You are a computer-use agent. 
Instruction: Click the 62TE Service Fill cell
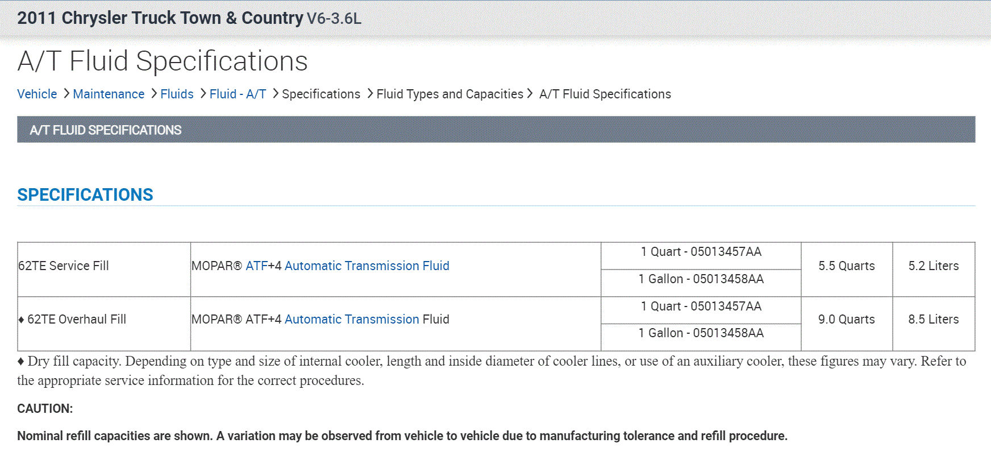tap(64, 266)
